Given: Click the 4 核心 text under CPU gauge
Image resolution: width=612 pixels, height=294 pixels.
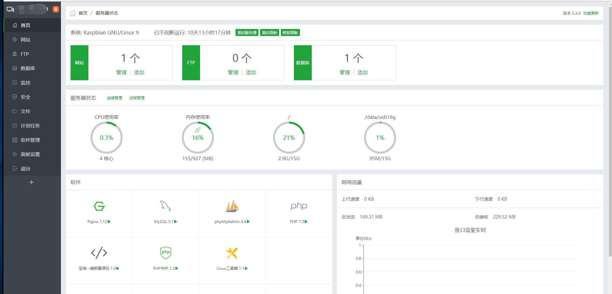Looking at the screenshot, I should [107, 159].
